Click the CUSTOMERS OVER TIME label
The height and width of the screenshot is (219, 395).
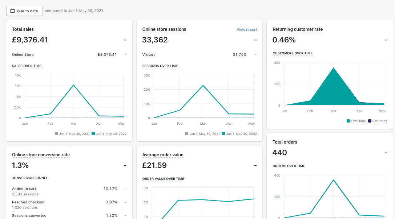[292, 53]
